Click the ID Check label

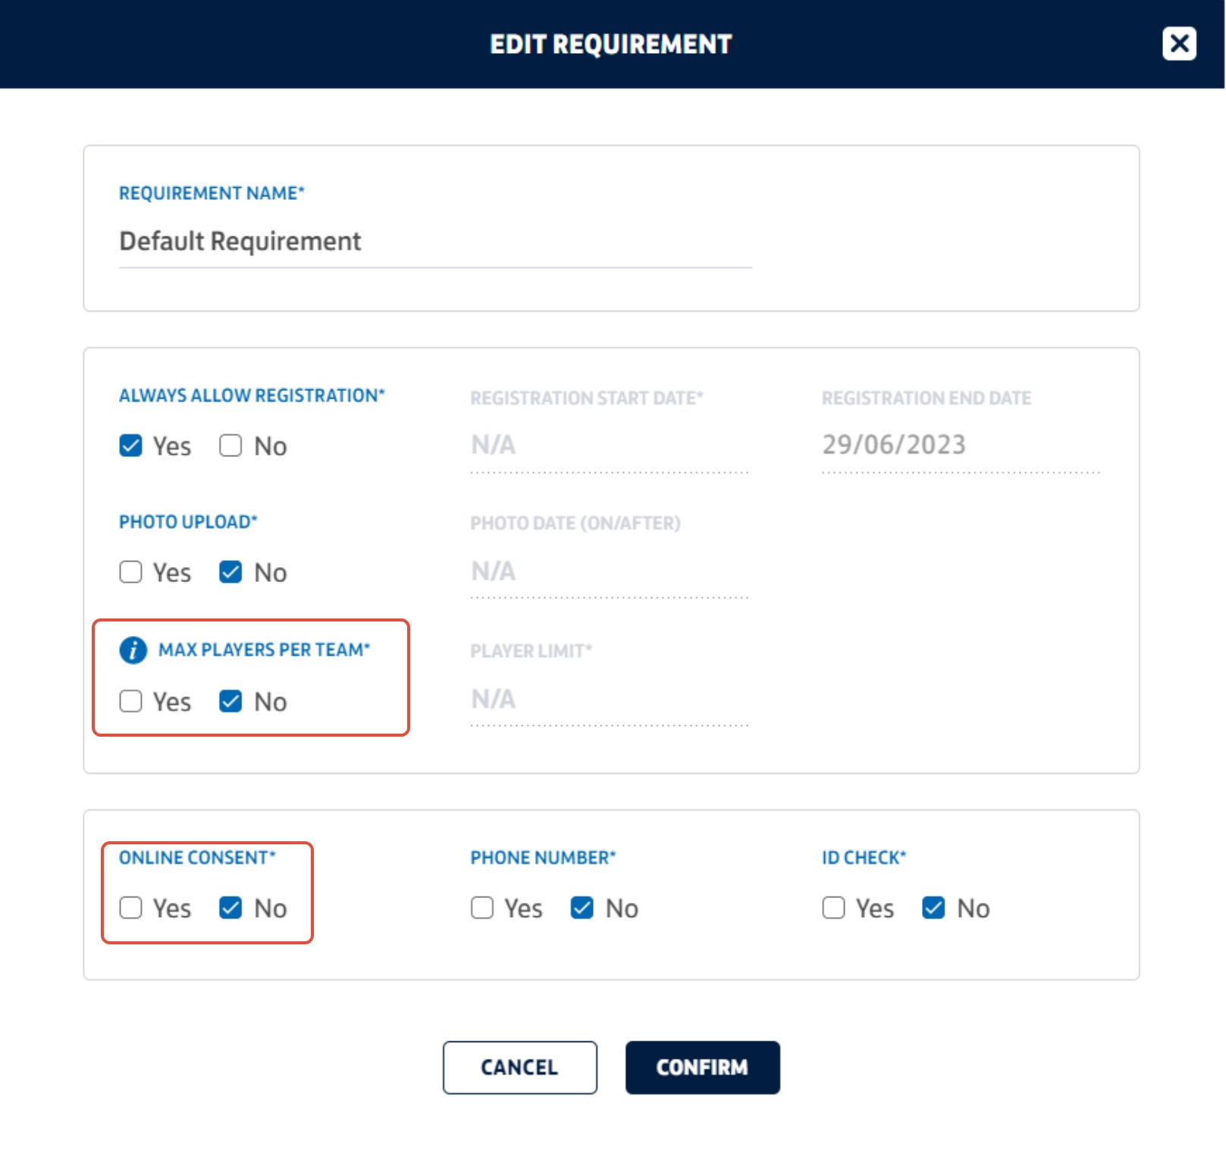(x=864, y=857)
